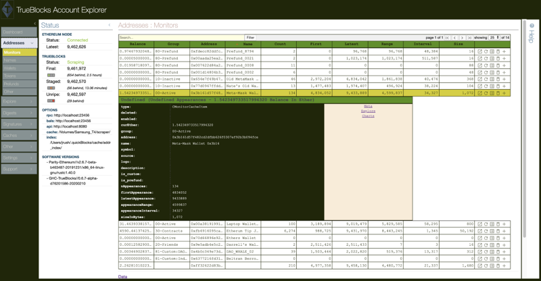Sort the table by Balance column header
Viewport: 541px width, 281px height.
coord(137,43)
